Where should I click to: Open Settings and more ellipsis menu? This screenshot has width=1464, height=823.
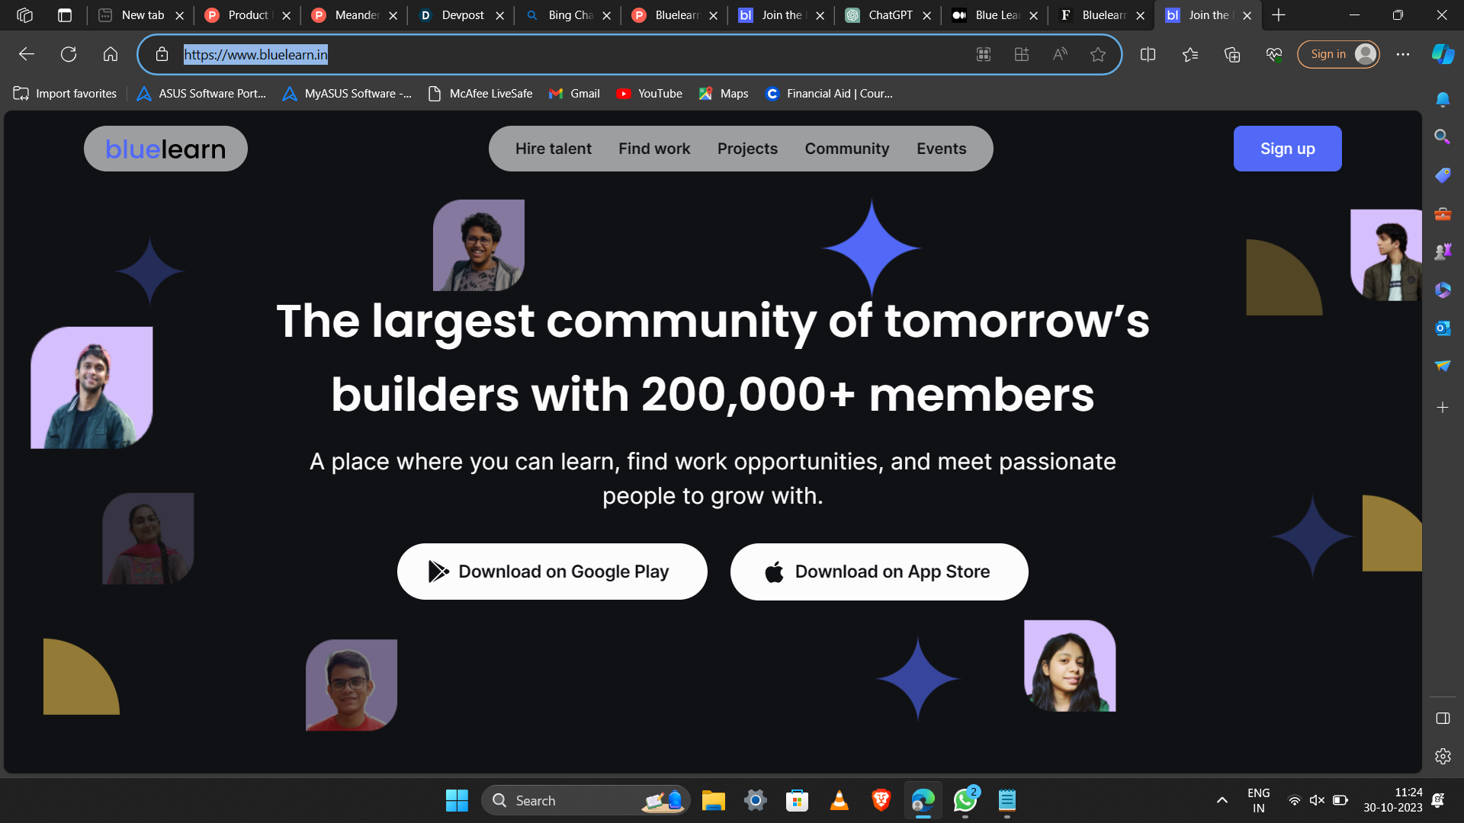tap(1403, 54)
